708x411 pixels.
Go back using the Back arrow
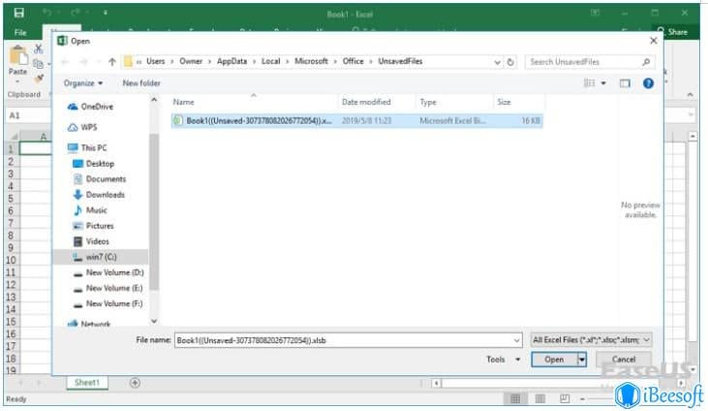[x=65, y=62]
